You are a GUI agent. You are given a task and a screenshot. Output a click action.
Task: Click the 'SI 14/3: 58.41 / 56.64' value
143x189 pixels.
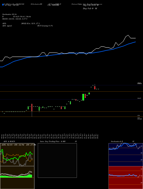pyautogui.click(x=22, y=17)
